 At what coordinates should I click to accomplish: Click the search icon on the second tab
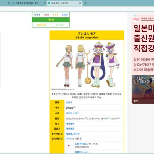click(x=13, y=3)
